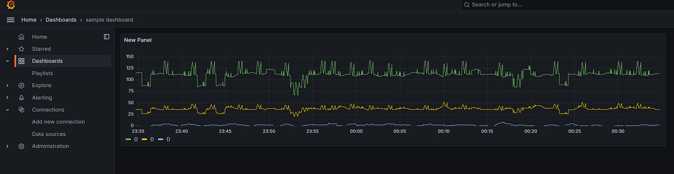Click the 23:35 time axis label
Image resolution: width=674 pixels, height=174 pixels.
[x=138, y=132]
